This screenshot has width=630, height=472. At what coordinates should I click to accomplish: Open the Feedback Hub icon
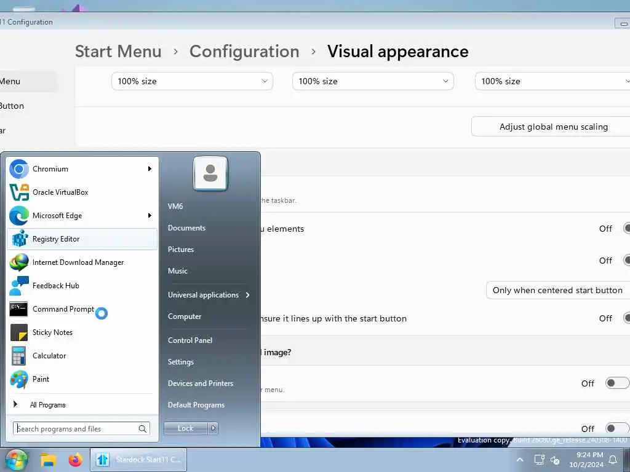[x=19, y=285]
